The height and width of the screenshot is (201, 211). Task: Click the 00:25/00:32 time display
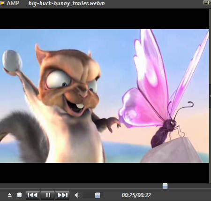(x=136, y=195)
